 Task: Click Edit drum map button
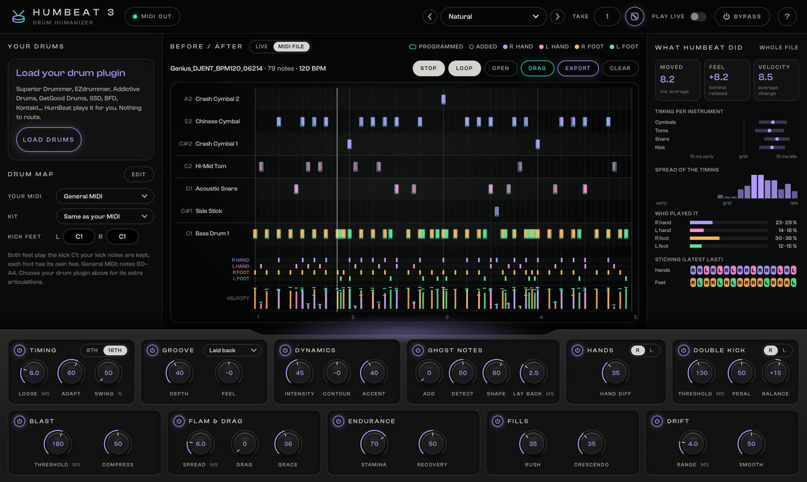139,174
